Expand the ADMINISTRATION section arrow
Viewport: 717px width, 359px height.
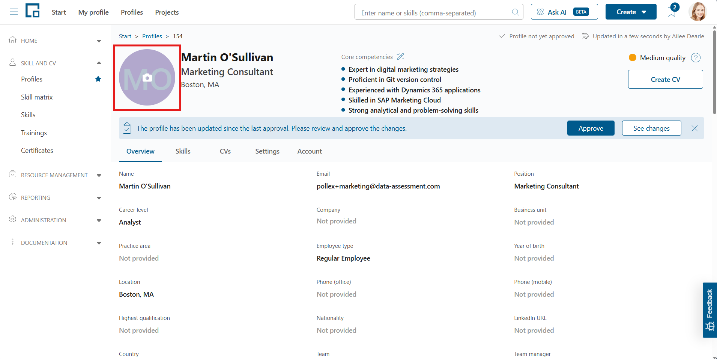[99, 220]
